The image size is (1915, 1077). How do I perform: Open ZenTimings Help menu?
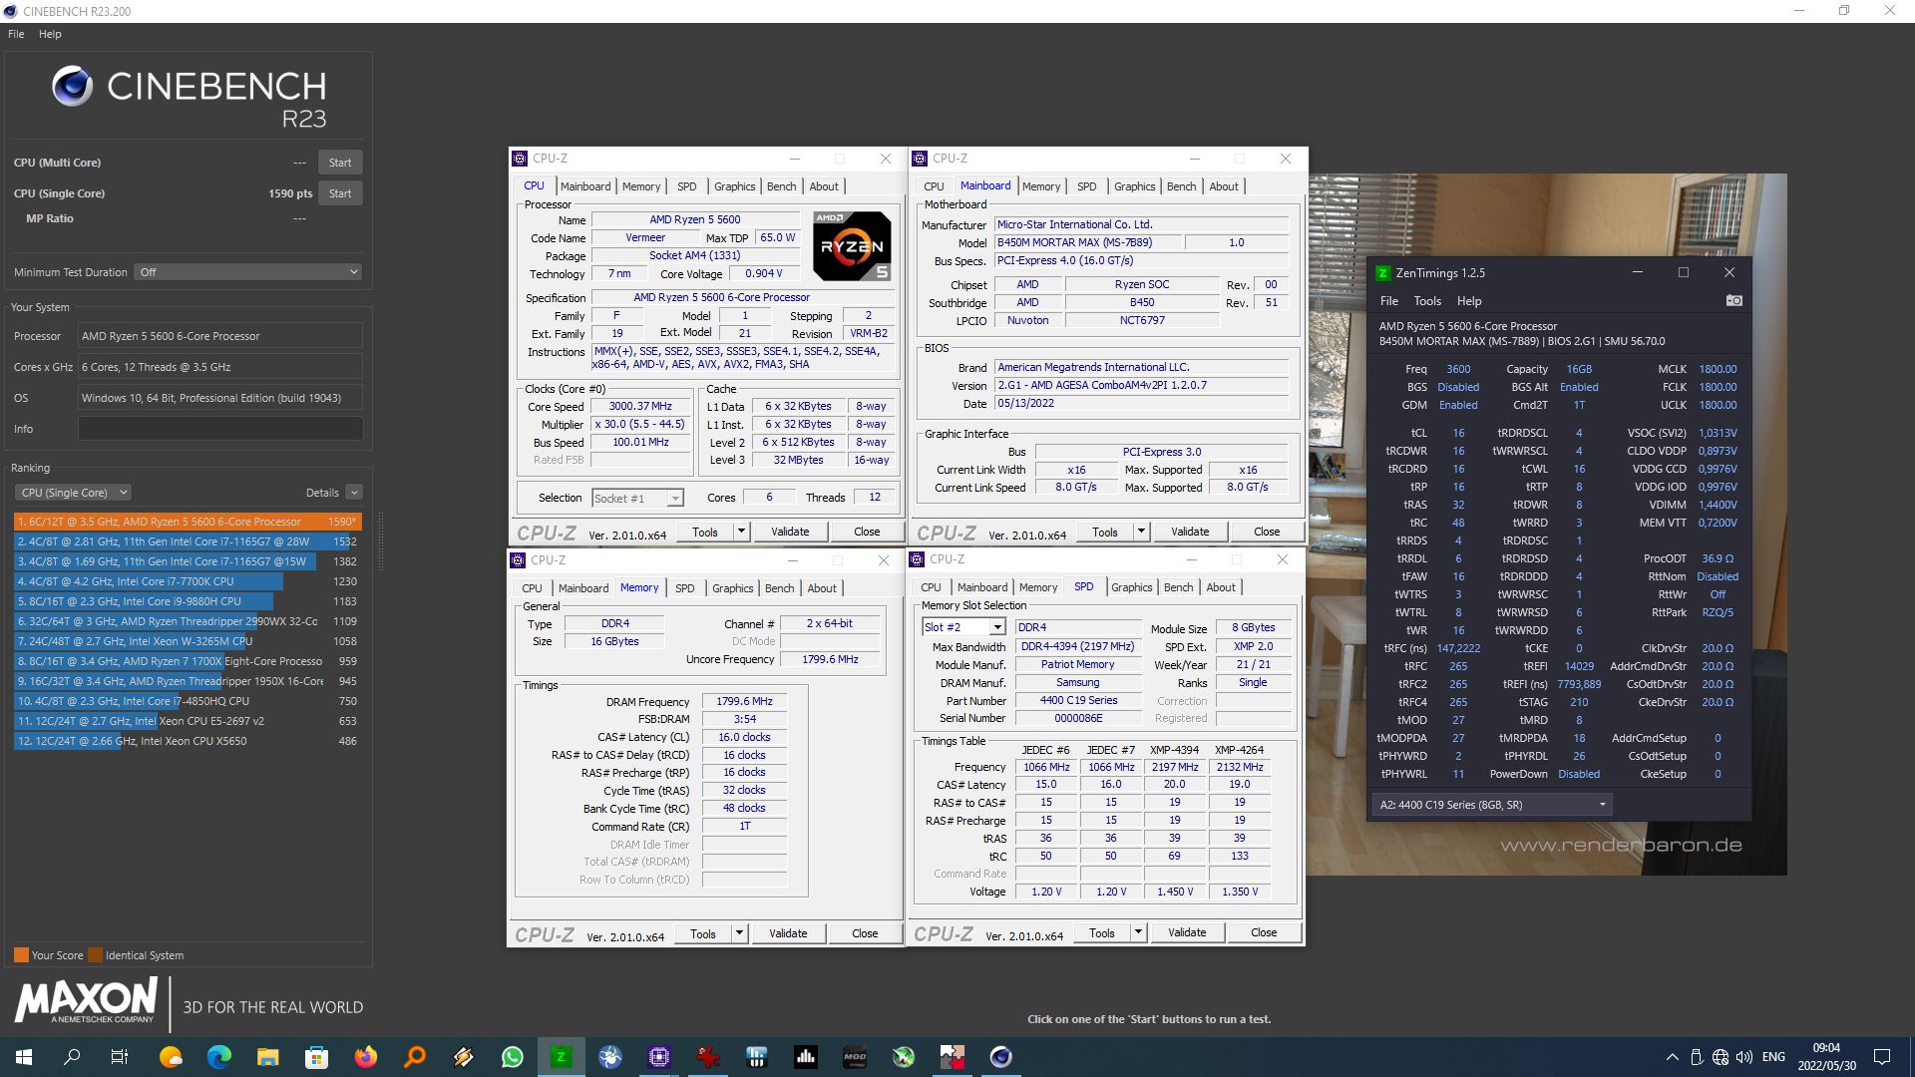(1469, 301)
